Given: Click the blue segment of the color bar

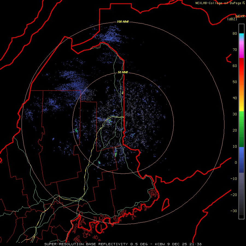Looking at the screenshot, I should 241,160.
